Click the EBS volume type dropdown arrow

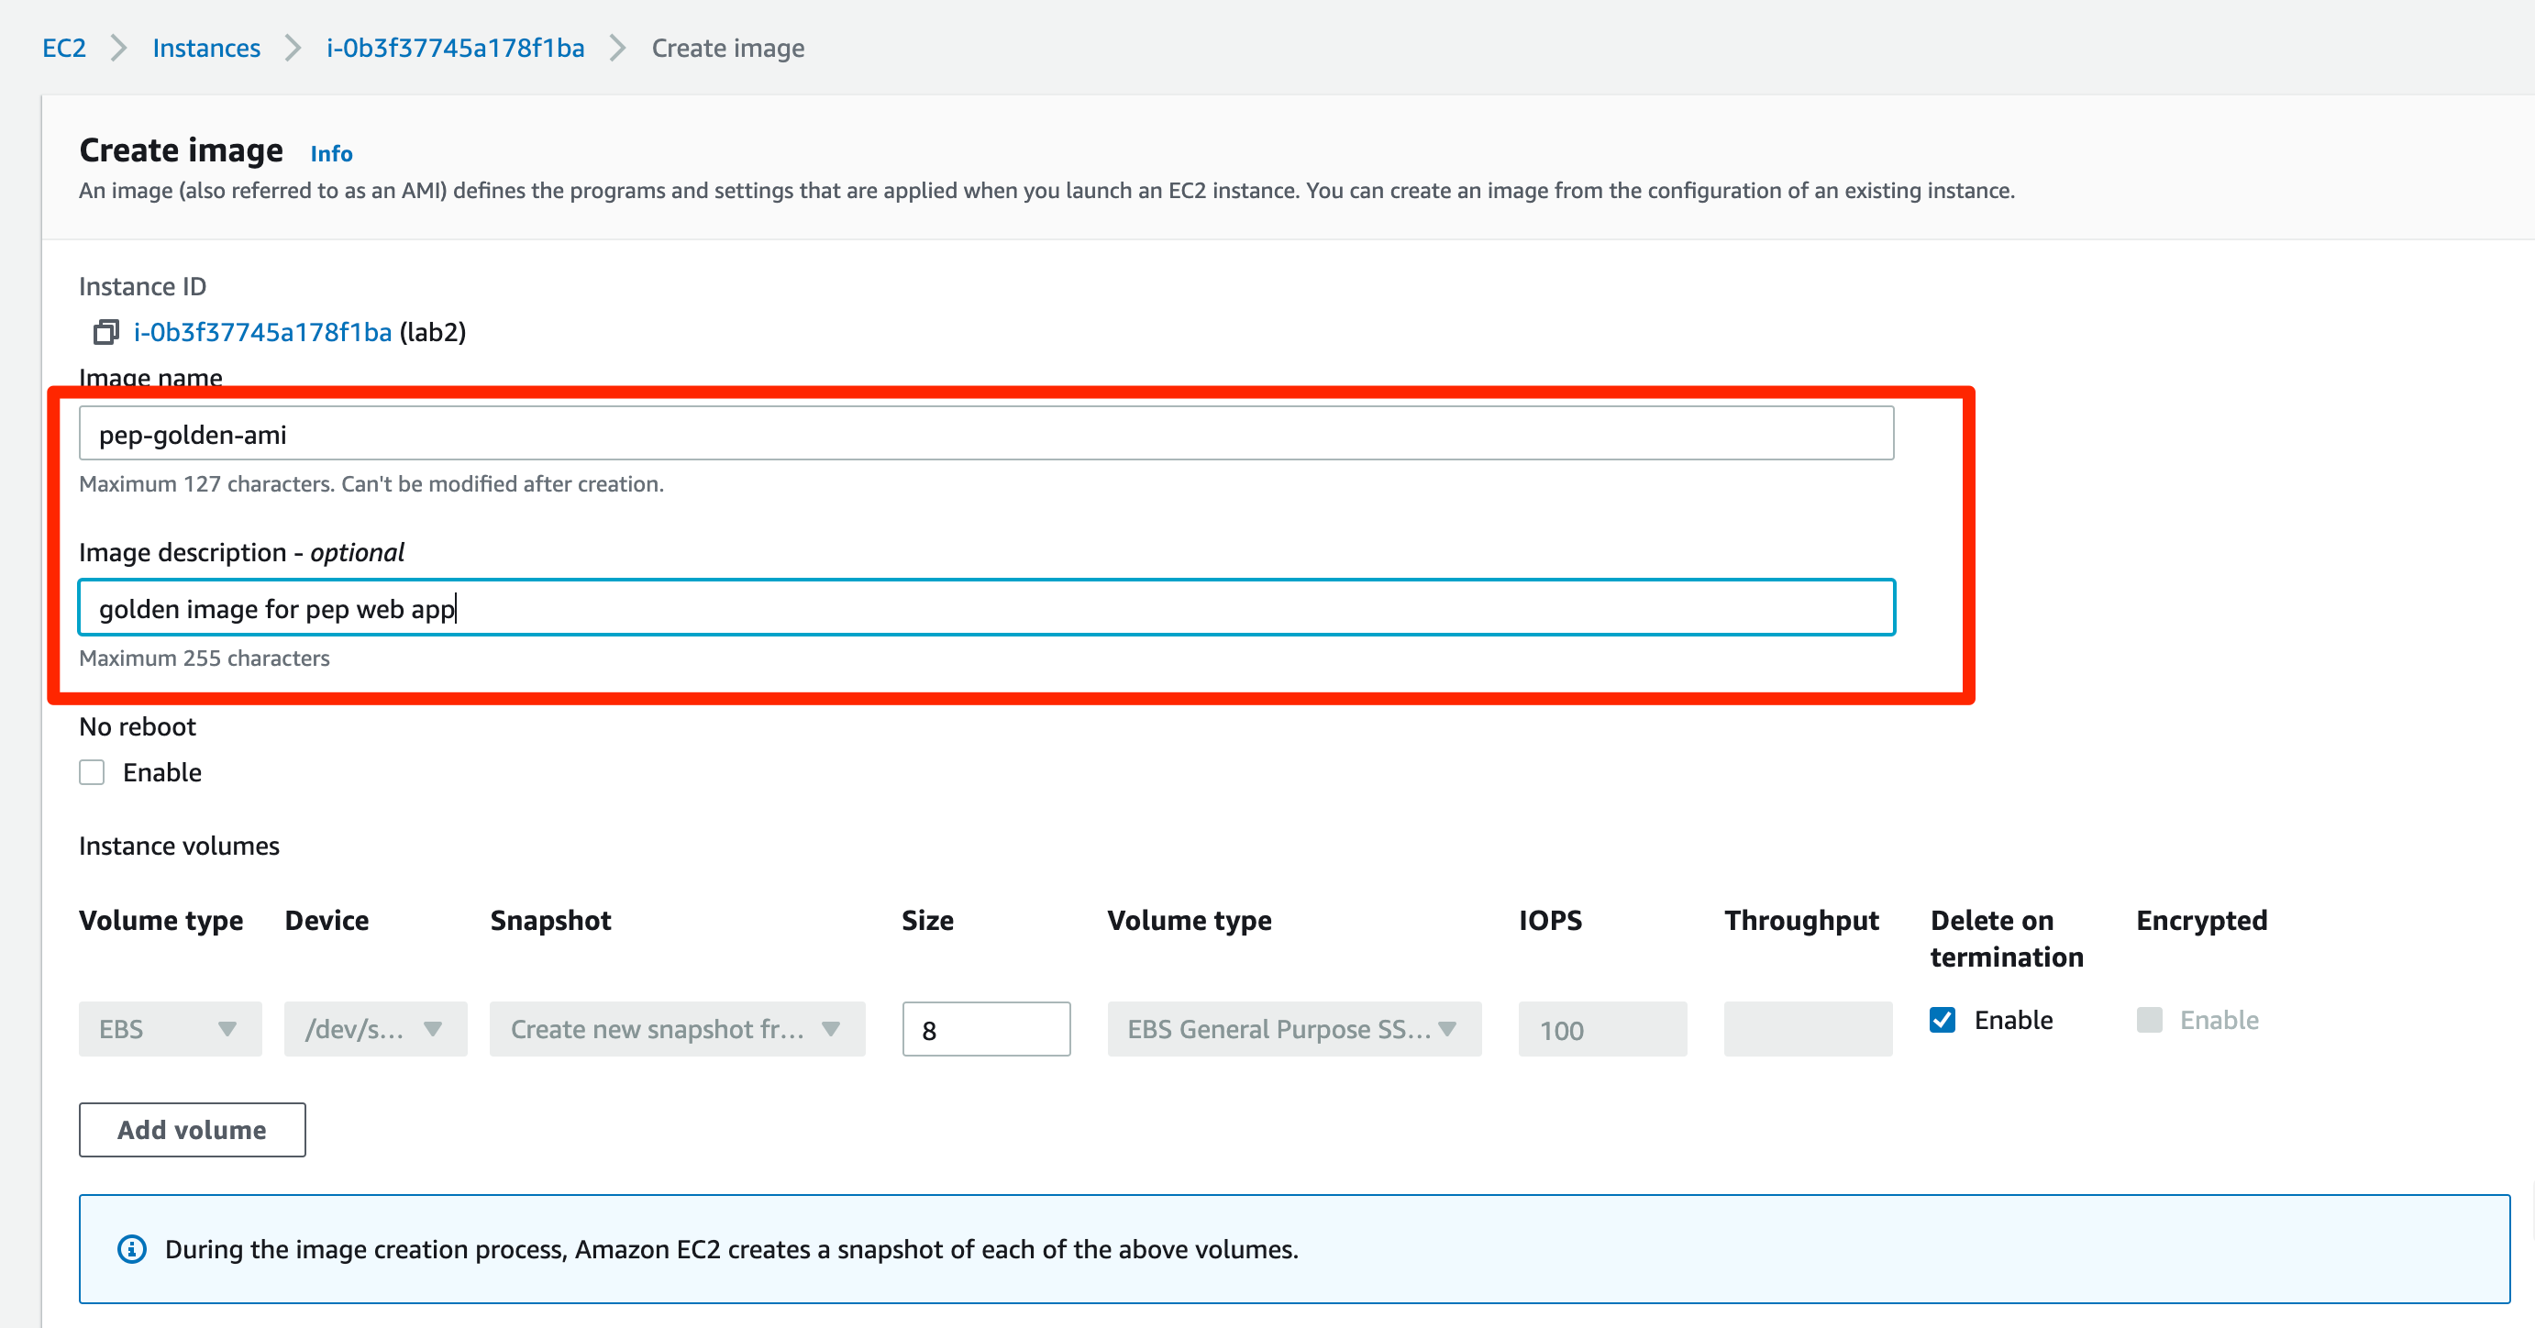point(227,1029)
